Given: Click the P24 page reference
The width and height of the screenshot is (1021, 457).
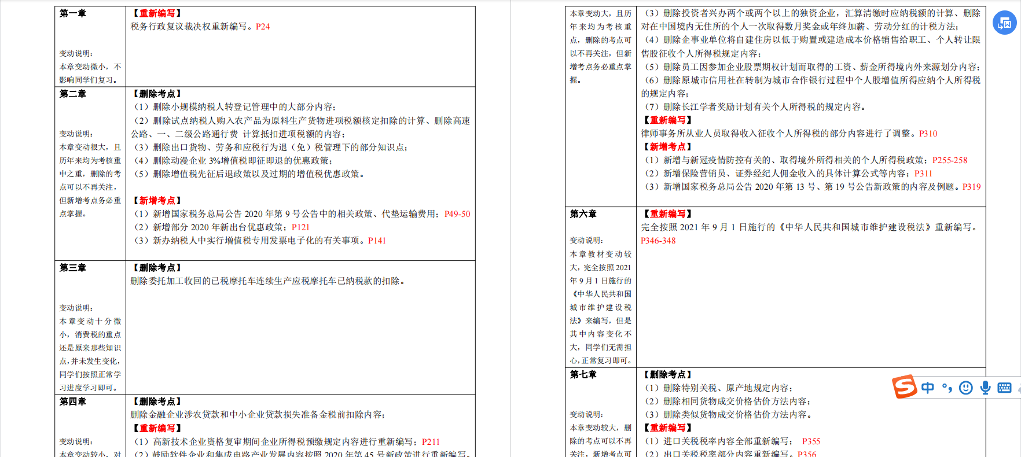Looking at the screenshot, I should click(x=263, y=27).
